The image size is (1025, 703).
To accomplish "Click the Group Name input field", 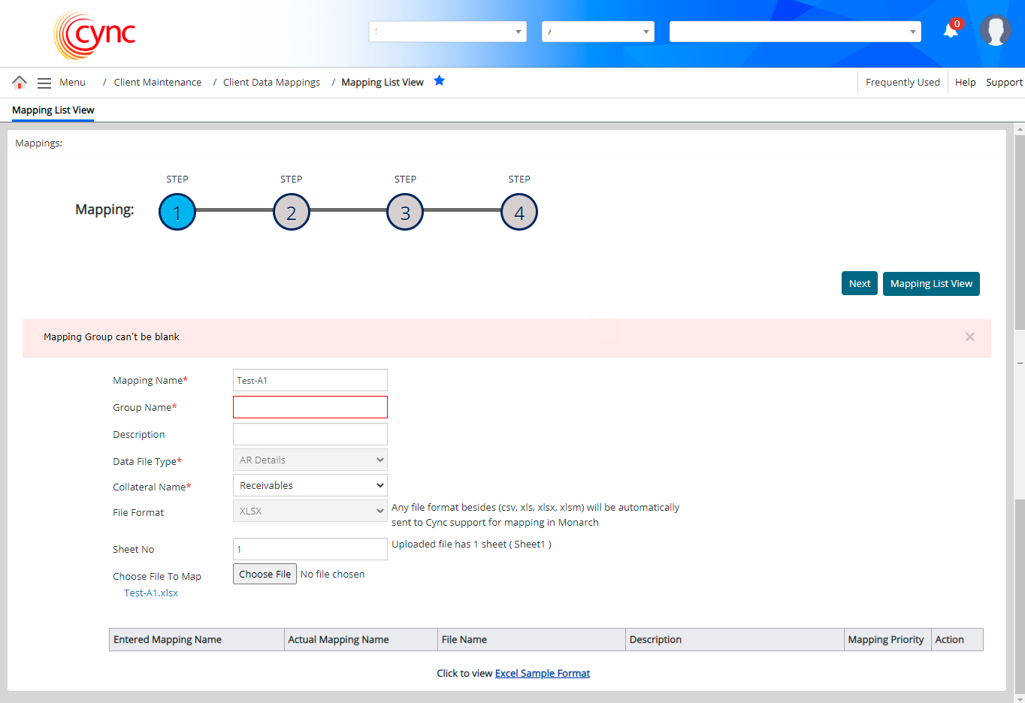I will (310, 407).
